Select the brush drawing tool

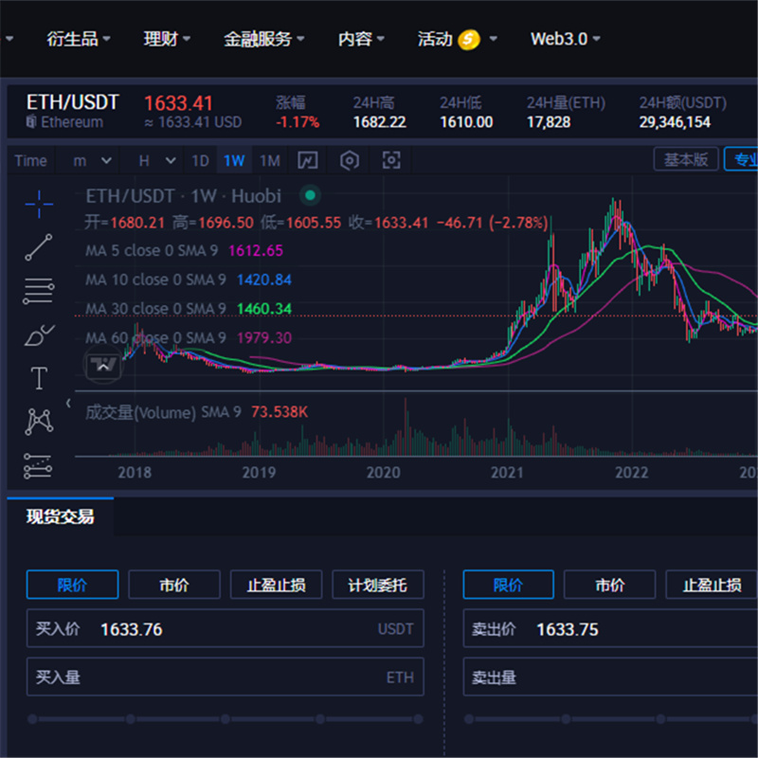click(39, 335)
